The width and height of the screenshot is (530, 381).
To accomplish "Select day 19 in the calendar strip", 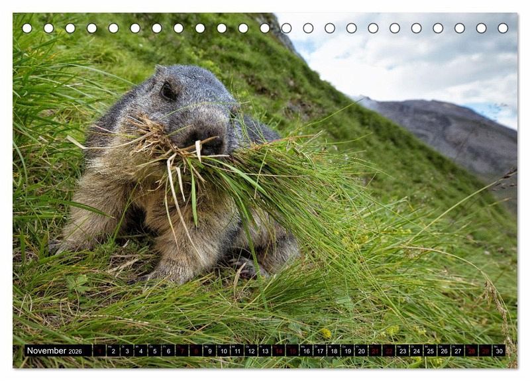I will (x=348, y=351).
